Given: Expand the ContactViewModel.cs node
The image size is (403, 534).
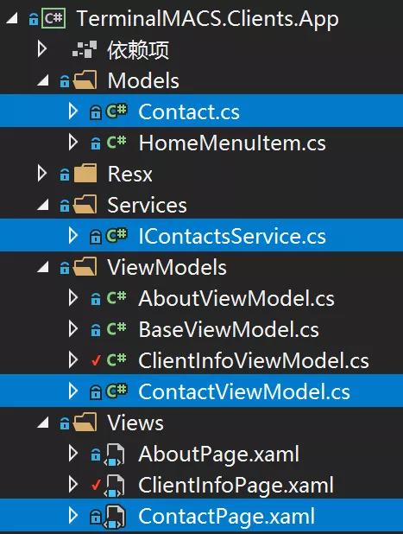Looking at the screenshot, I should [73, 391].
